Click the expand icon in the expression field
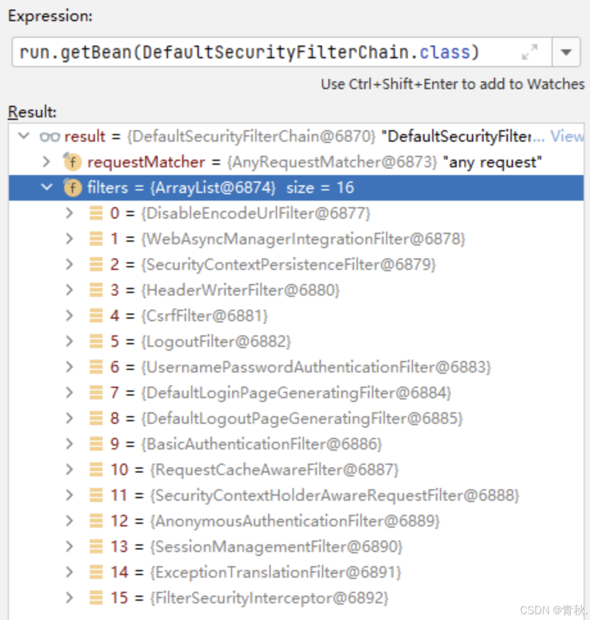The height and width of the screenshot is (620, 590). click(530, 53)
